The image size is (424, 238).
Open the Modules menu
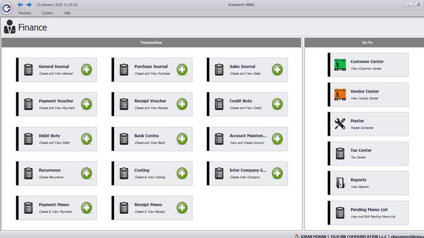(x=25, y=13)
